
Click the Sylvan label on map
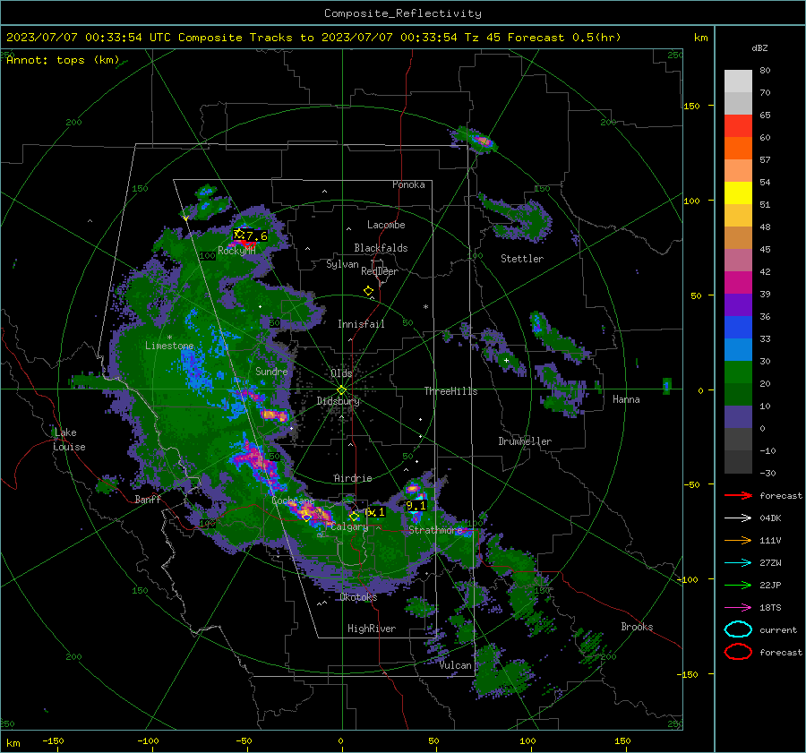tap(342, 264)
